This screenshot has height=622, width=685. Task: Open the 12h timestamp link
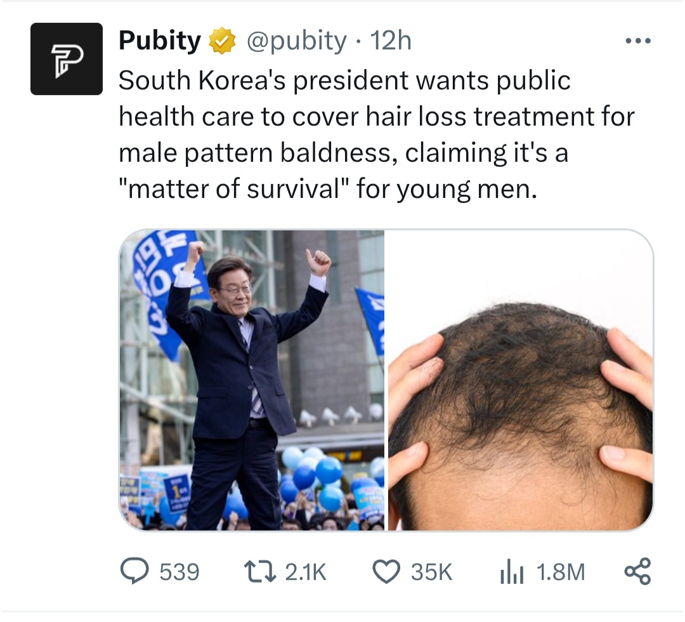pos(391,41)
